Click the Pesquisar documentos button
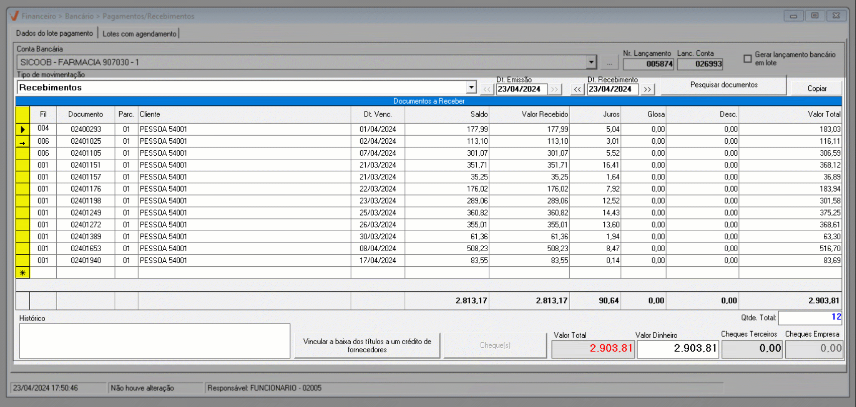 click(723, 85)
